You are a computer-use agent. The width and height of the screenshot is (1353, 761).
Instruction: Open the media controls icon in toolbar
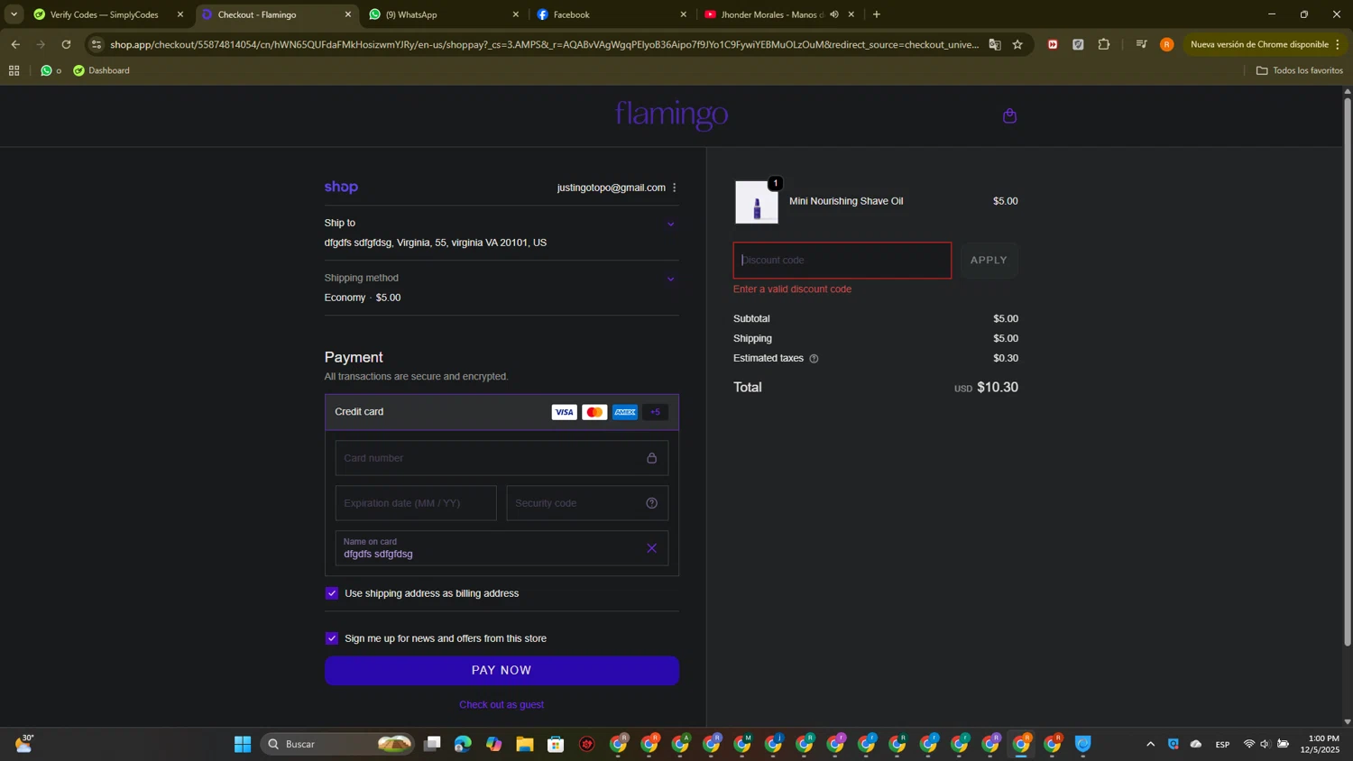pyautogui.click(x=1141, y=44)
